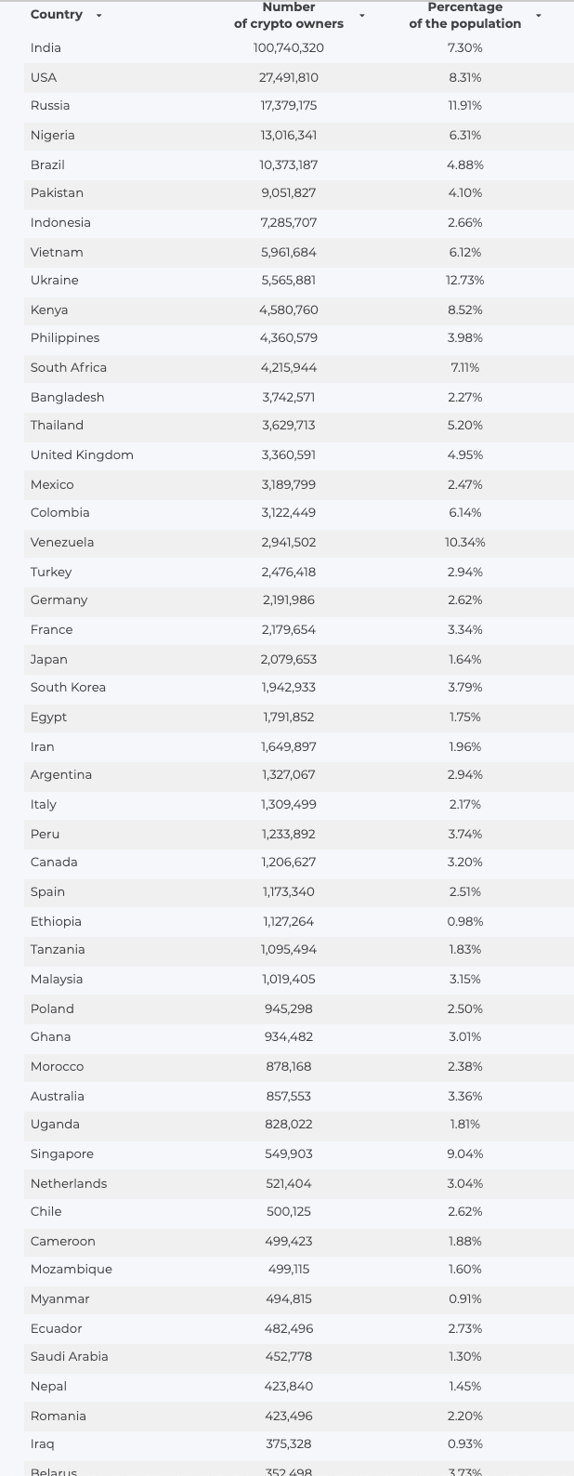Click Netherlands' 521,404 owners value
574x1476 pixels.
(289, 1183)
